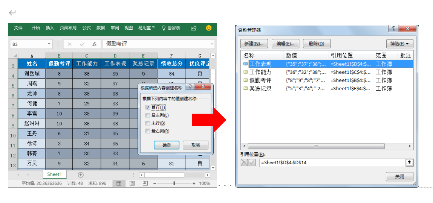Open the 审阅 tab

click(x=115, y=28)
